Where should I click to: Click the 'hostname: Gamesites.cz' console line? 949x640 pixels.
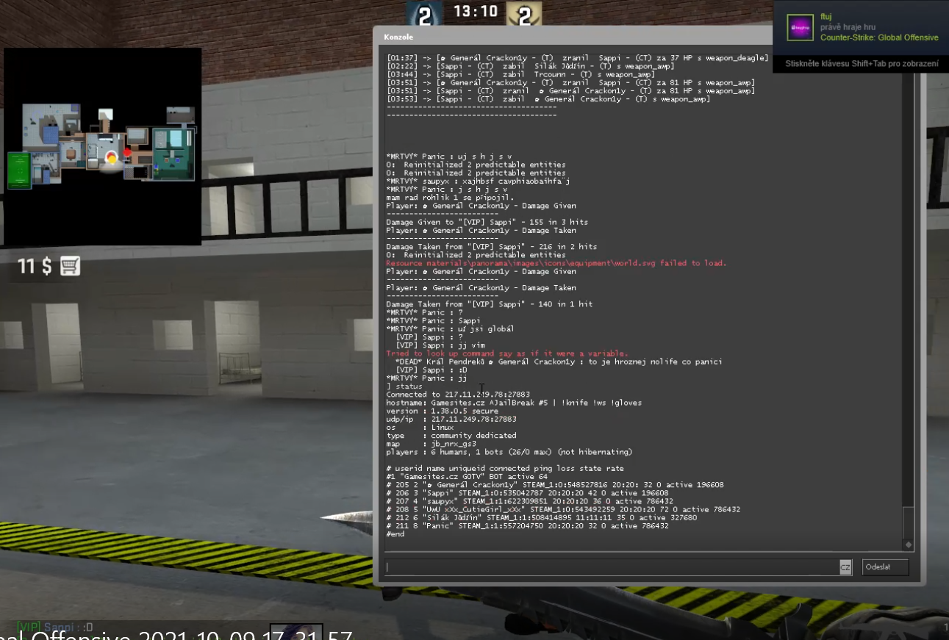(515, 403)
